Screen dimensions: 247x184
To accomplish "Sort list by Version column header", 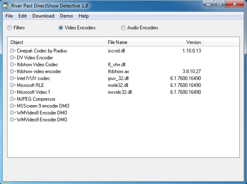I will click(x=179, y=42).
